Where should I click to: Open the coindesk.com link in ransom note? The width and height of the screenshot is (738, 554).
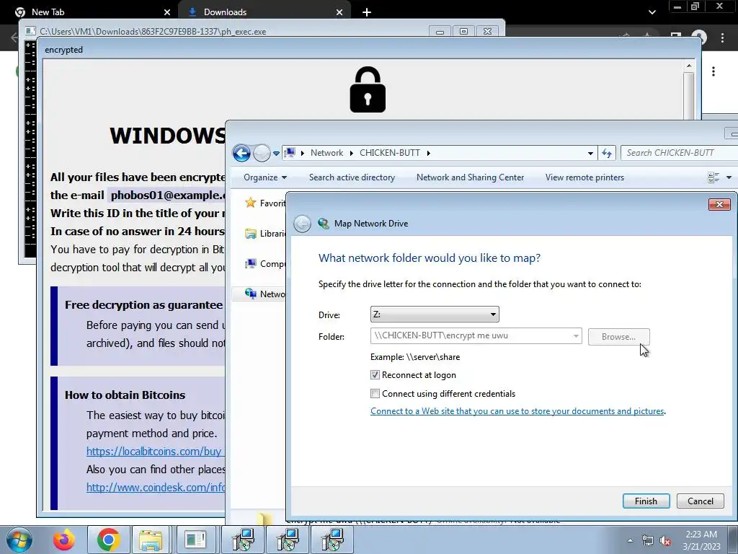(156, 488)
